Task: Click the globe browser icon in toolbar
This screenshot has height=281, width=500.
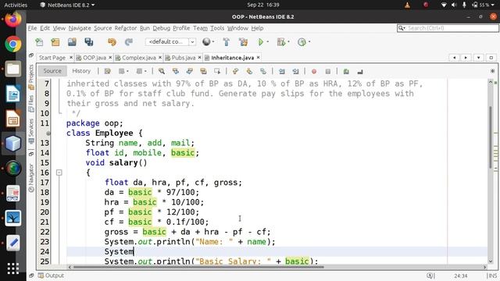Action: [206, 41]
